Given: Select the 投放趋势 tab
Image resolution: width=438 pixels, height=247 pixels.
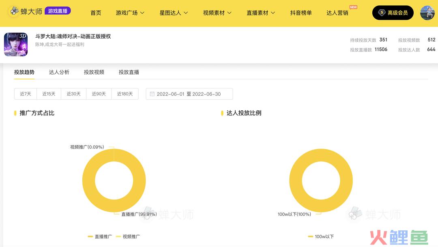Looking at the screenshot, I should click(24, 72).
